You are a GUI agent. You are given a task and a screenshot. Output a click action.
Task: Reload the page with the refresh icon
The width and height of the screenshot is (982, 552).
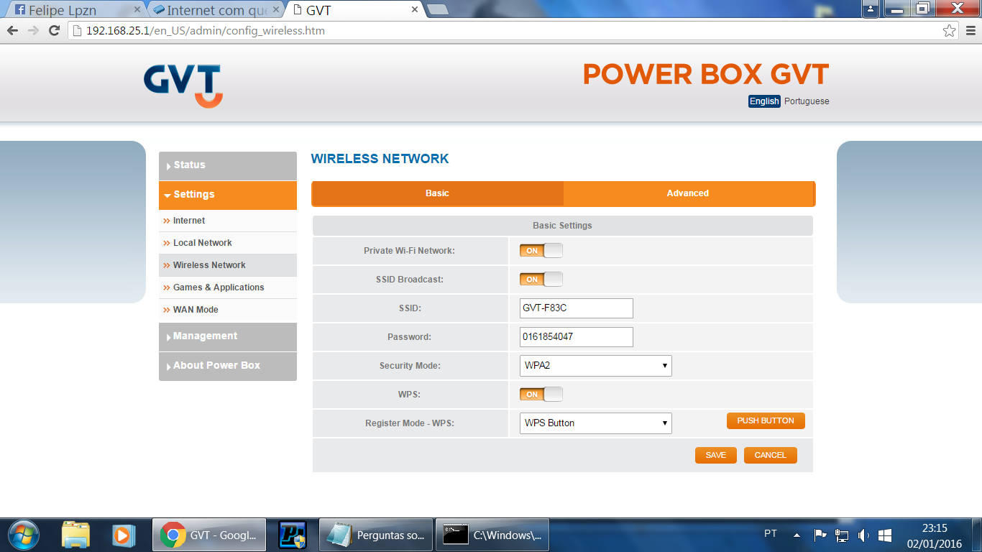pos(54,31)
